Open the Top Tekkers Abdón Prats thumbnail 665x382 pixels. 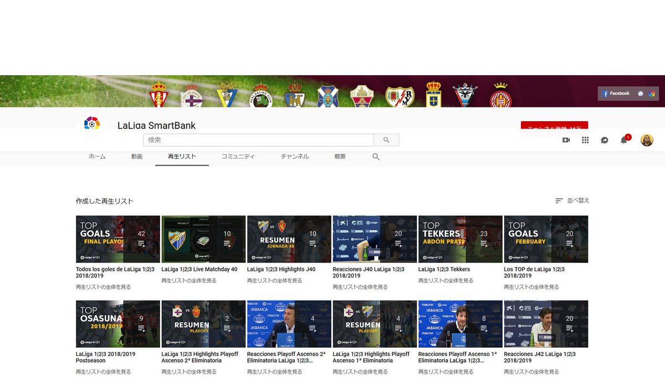[x=461, y=239]
